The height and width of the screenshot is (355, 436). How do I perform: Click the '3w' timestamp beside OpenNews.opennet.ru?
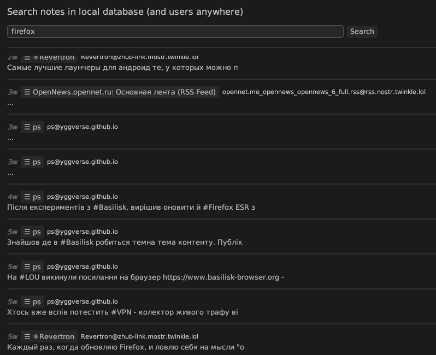[x=13, y=92]
